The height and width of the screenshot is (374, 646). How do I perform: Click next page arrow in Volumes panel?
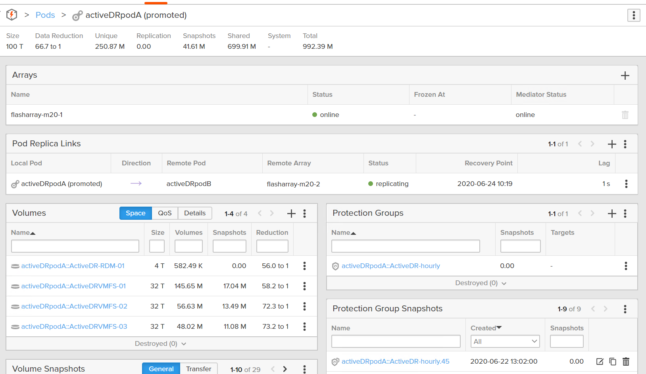pos(272,213)
